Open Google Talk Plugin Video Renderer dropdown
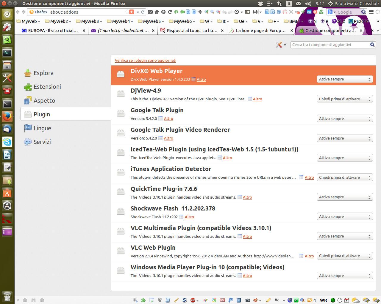The width and height of the screenshot is (381, 304). (x=345, y=138)
